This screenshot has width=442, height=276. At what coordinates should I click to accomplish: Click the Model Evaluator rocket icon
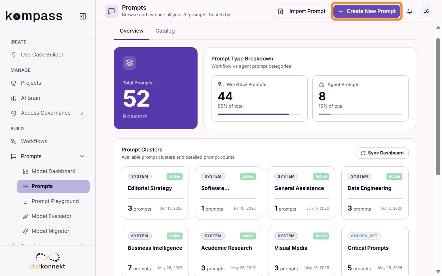26,216
